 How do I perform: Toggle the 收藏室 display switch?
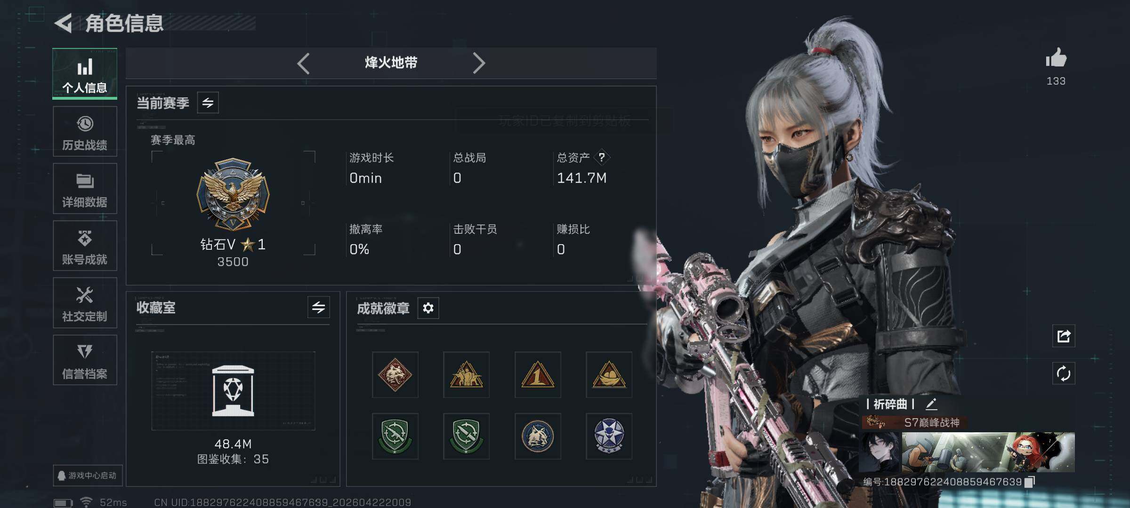(x=319, y=308)
